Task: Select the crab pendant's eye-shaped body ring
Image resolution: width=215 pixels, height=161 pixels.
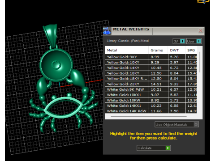Action: pyautogui.click(x=64, y=107)
